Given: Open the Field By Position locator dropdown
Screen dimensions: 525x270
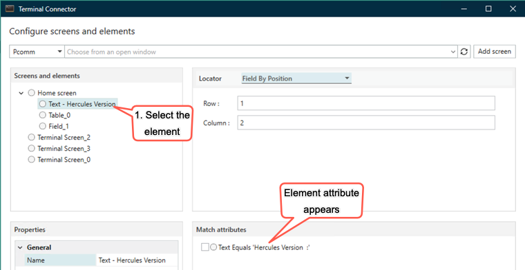Looking at the screenshot, I should [x=296, y=79].
